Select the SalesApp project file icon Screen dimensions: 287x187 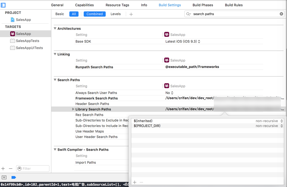click(13, 20)
